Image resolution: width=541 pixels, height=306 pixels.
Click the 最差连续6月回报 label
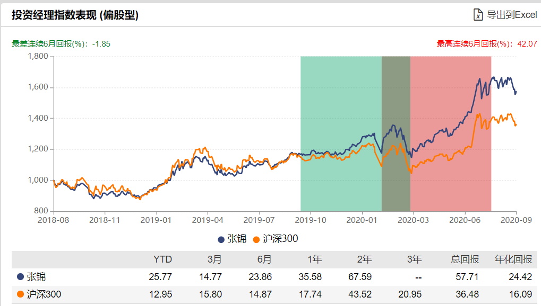click(61, 44)
